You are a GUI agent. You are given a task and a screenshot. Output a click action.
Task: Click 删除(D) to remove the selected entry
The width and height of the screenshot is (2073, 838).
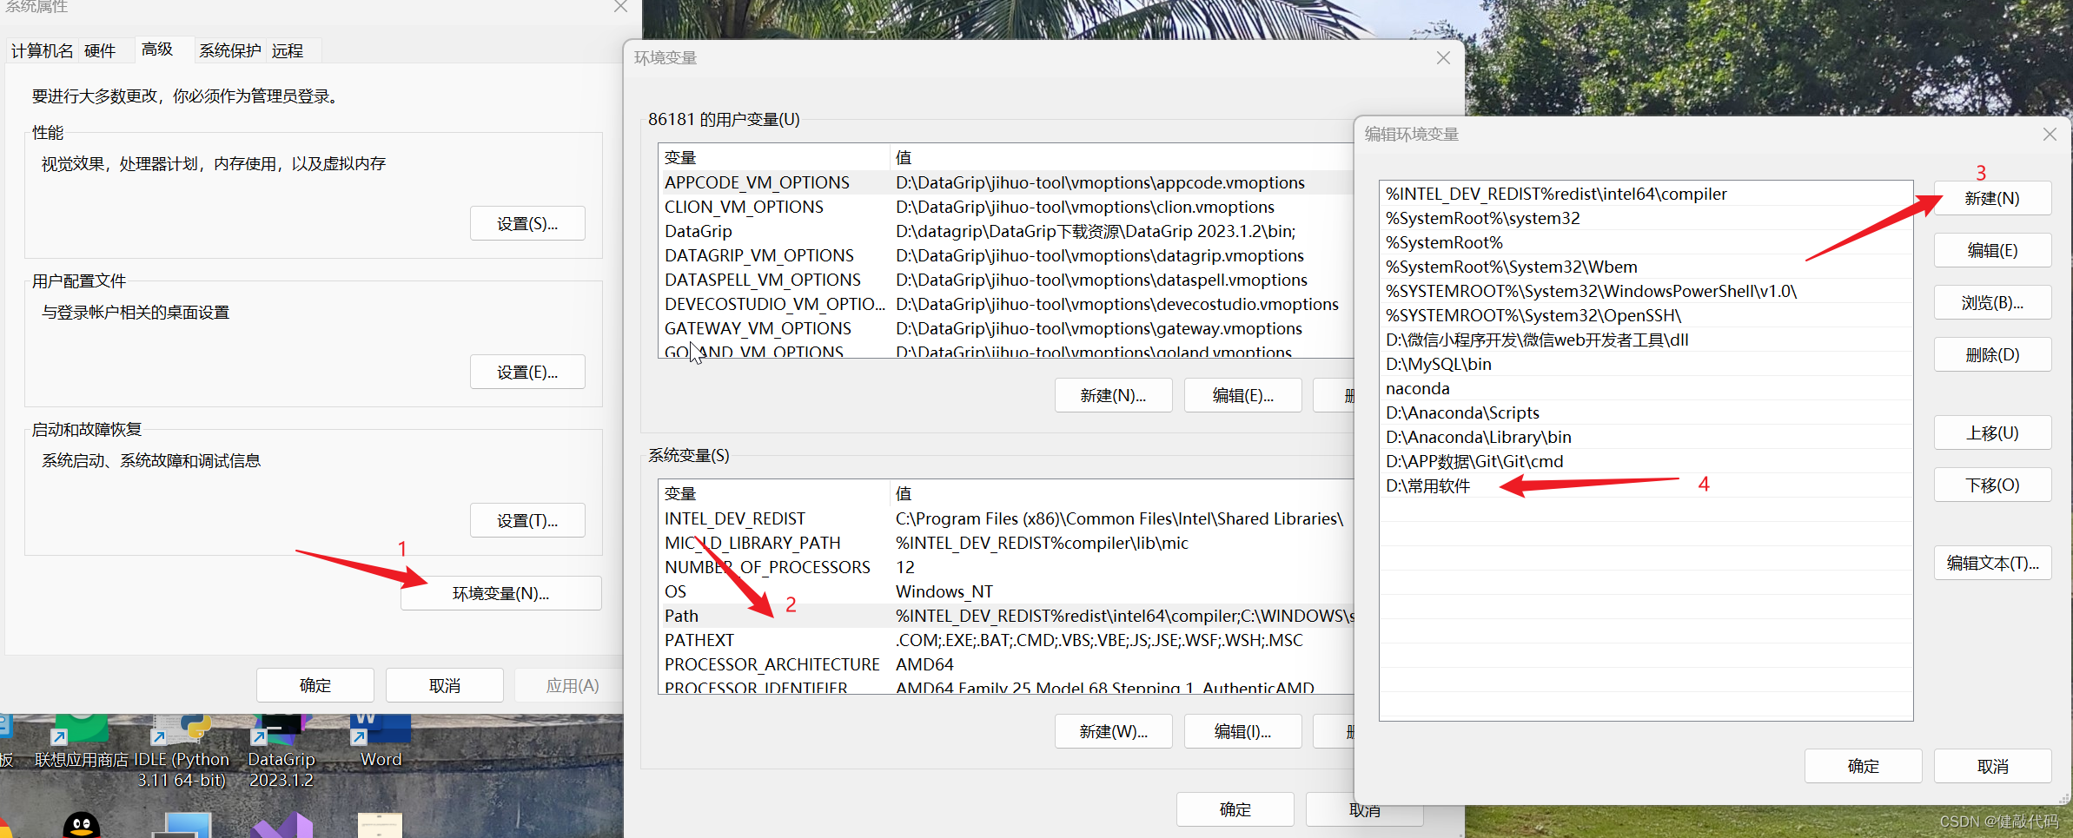[x=1991, y=354]
